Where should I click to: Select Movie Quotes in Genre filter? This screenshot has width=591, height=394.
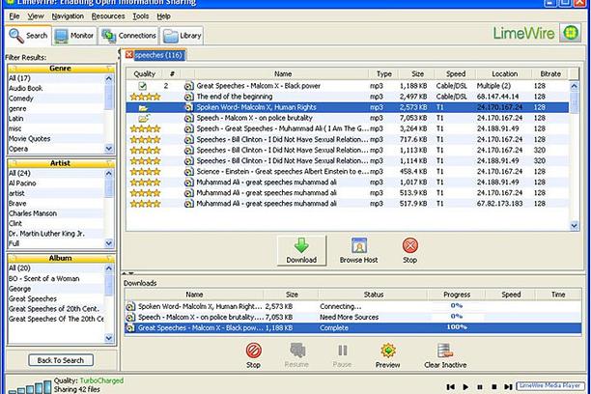tap(56, 139)
